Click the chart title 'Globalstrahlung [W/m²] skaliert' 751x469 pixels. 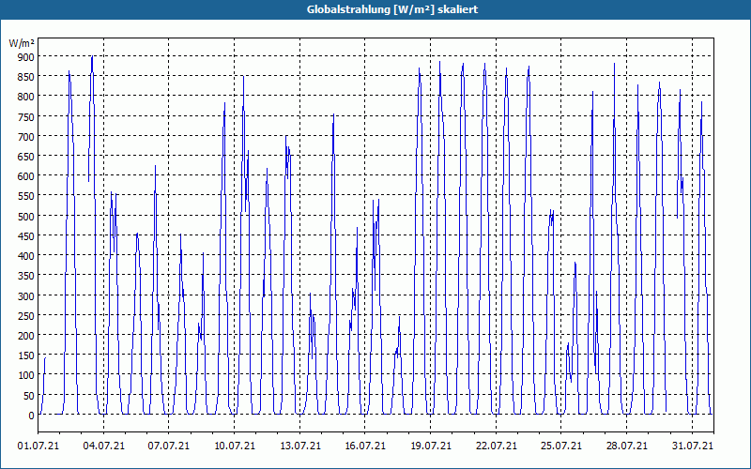(x=392, y=9)
